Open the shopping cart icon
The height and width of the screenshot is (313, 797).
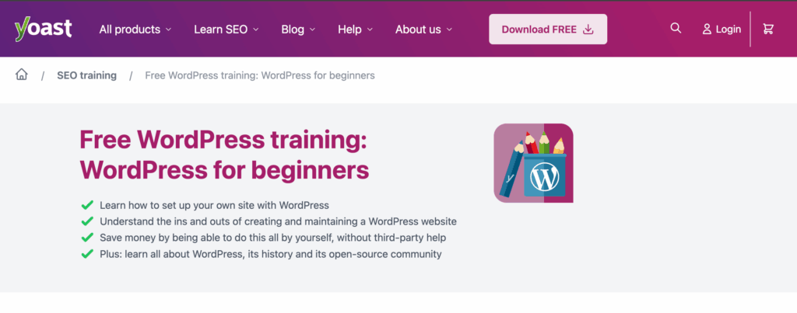pyautogui.click(x=768, y=29)
